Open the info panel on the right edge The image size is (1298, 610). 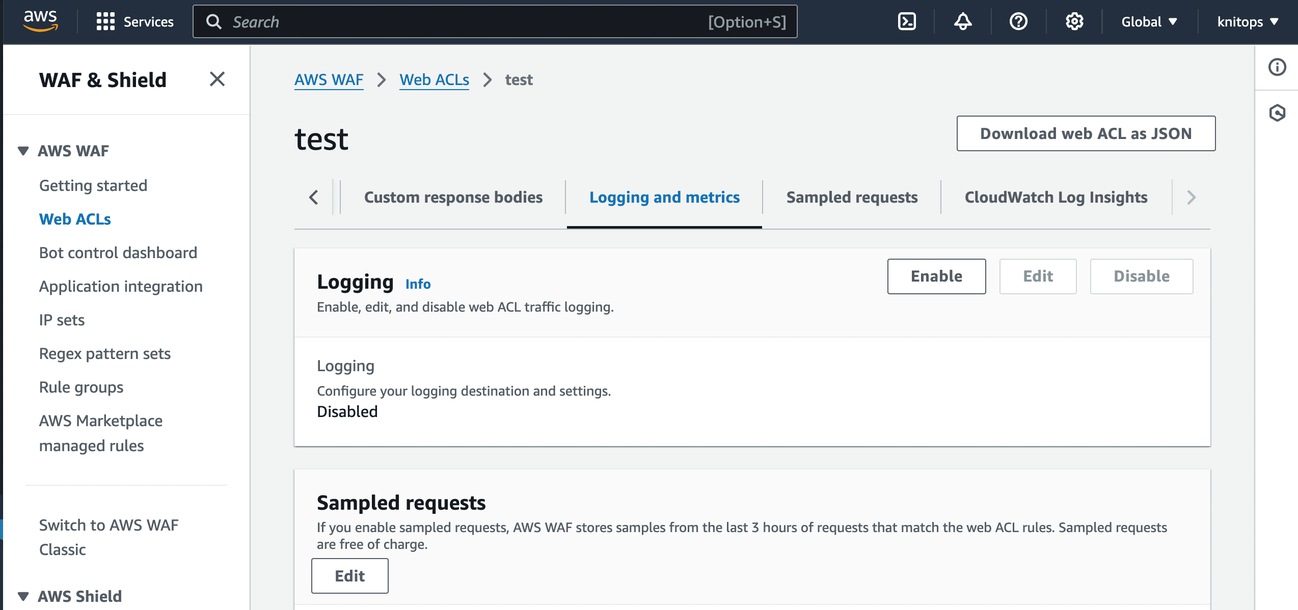(x=1277, y=67)
